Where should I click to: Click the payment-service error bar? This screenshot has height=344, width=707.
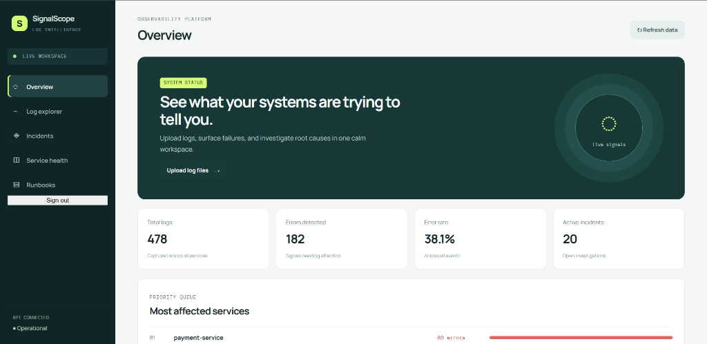(x=581, y=337)
